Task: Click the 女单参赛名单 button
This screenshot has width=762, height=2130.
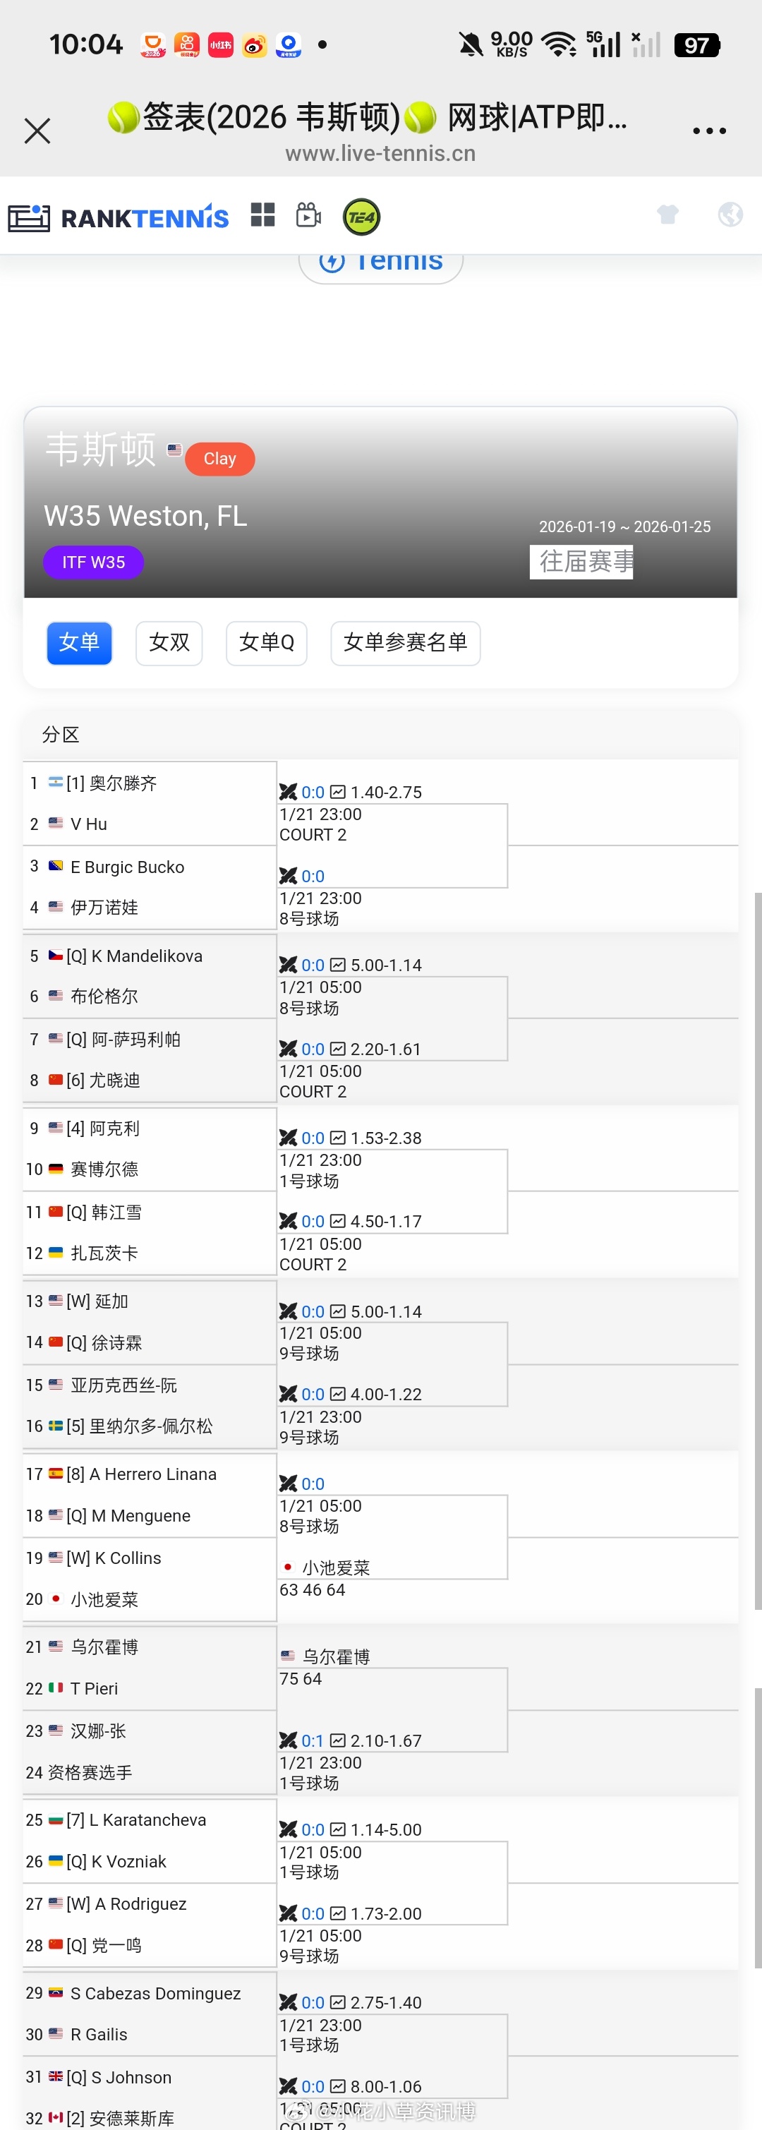Action: click(404, 643)
